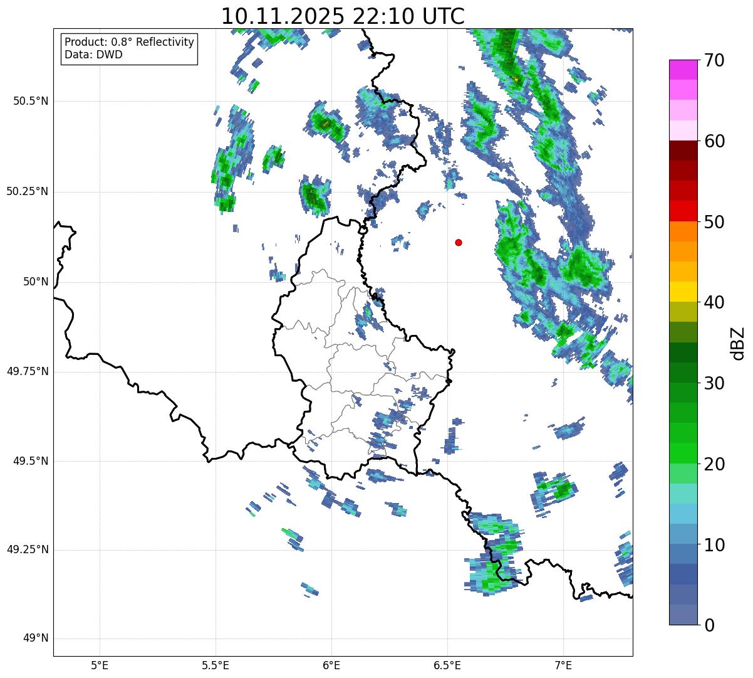Click the 0 value on the colorbar
The width and height of the screenshot is (753, 678).
pyautogui.click(x=709, y=625)
